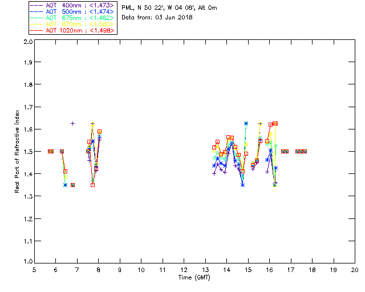Click the isolated purple plus marker near hour 7
Image resolution: width=365 pixels, height=292 pixels.
[x=72, y=123]
